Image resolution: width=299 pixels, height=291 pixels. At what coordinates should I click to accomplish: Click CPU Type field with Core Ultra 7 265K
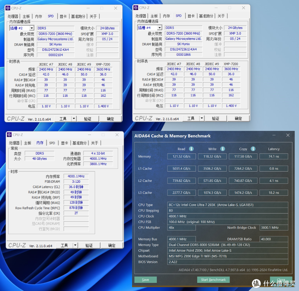[x=228, y=205]
